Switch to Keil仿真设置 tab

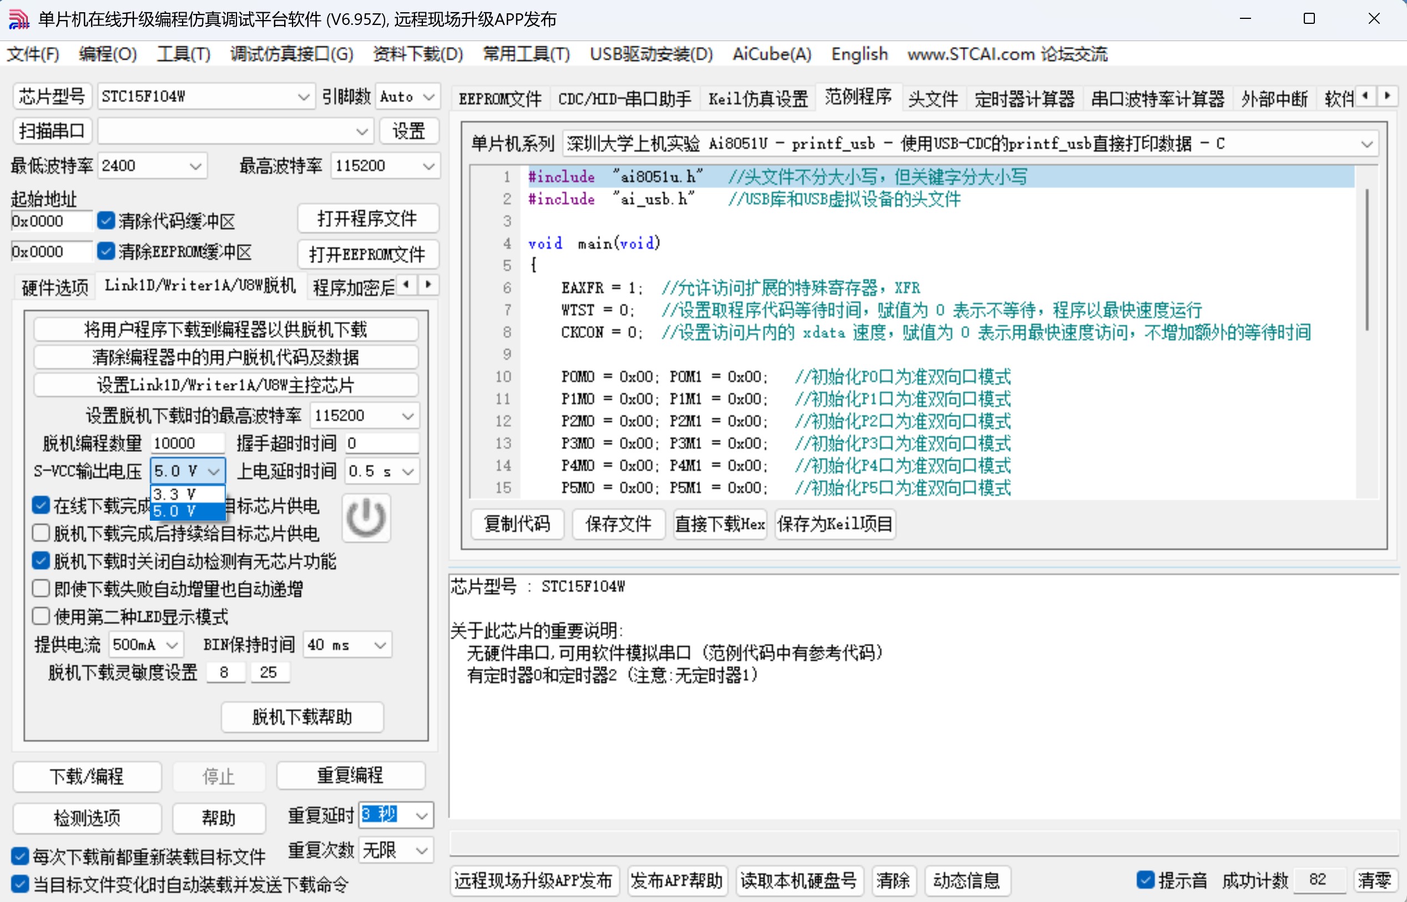758,99
